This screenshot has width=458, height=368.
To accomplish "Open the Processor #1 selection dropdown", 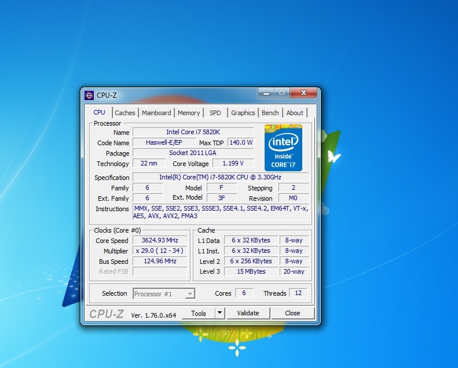I will point(164,293).
